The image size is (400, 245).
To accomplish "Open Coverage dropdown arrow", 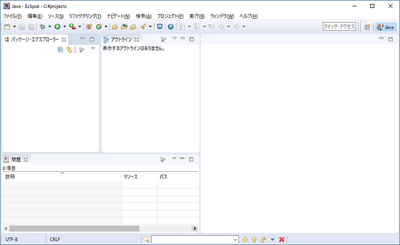I will pos(80,27).
